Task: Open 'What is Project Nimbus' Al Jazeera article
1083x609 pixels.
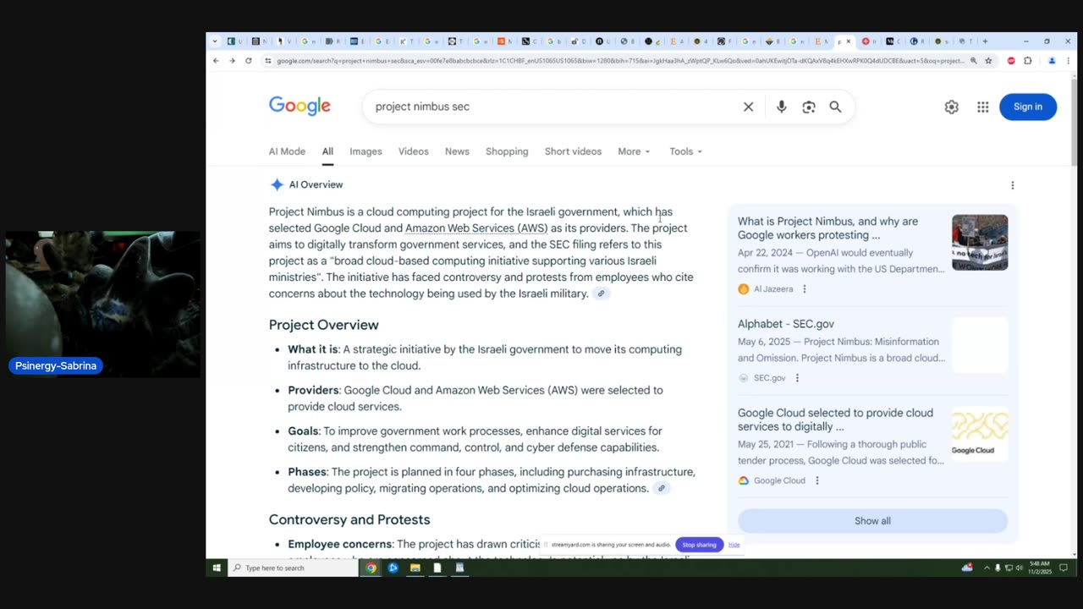Action: [827, 228]
